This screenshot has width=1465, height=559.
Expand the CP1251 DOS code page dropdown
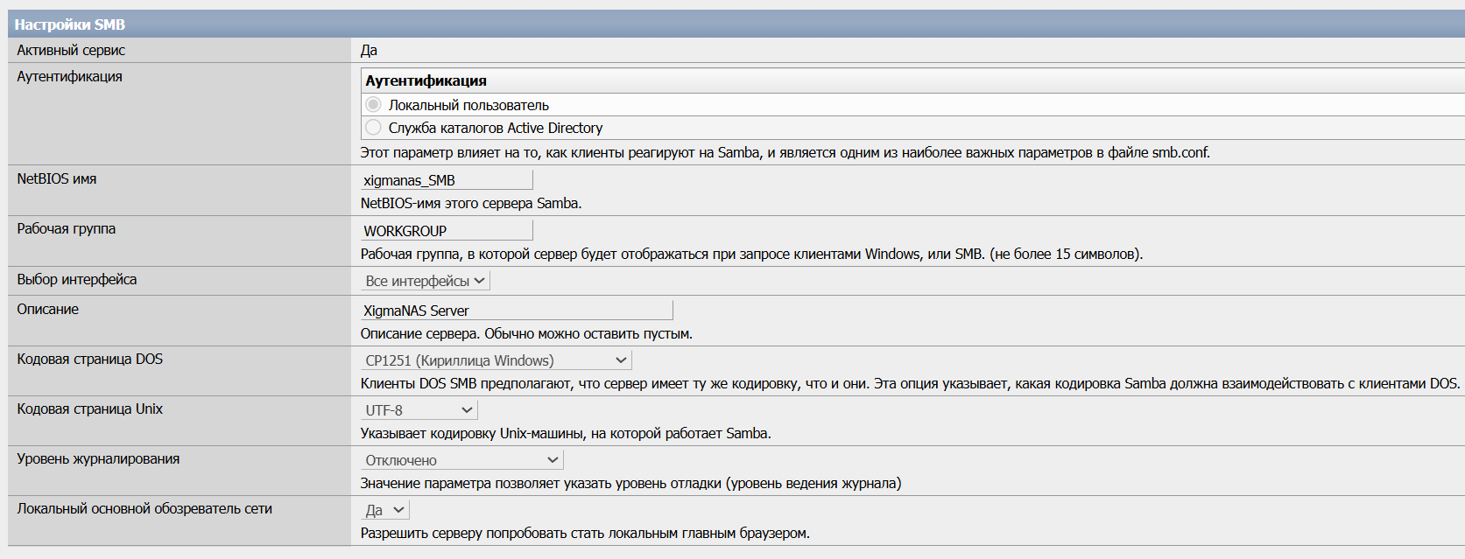click(496, 360)
